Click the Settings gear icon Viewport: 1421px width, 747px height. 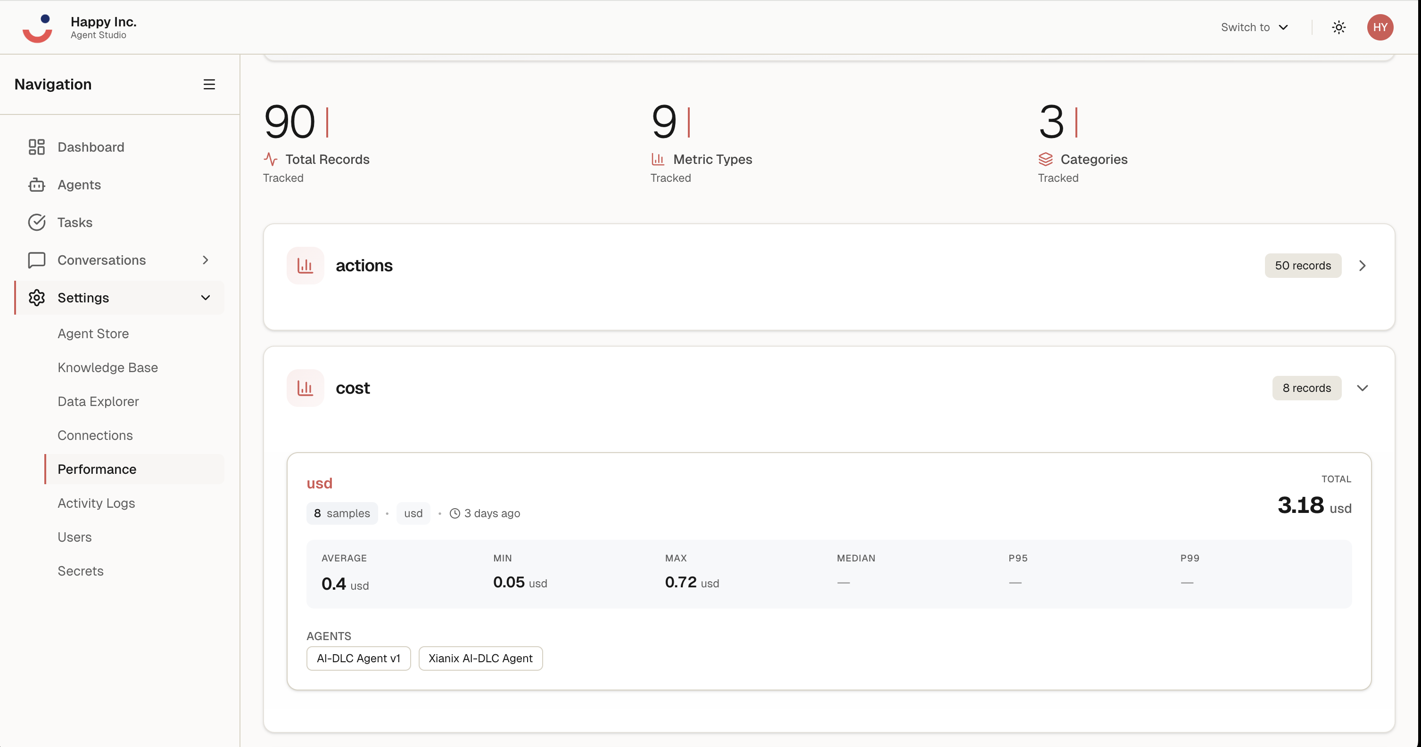coord(36,298)
